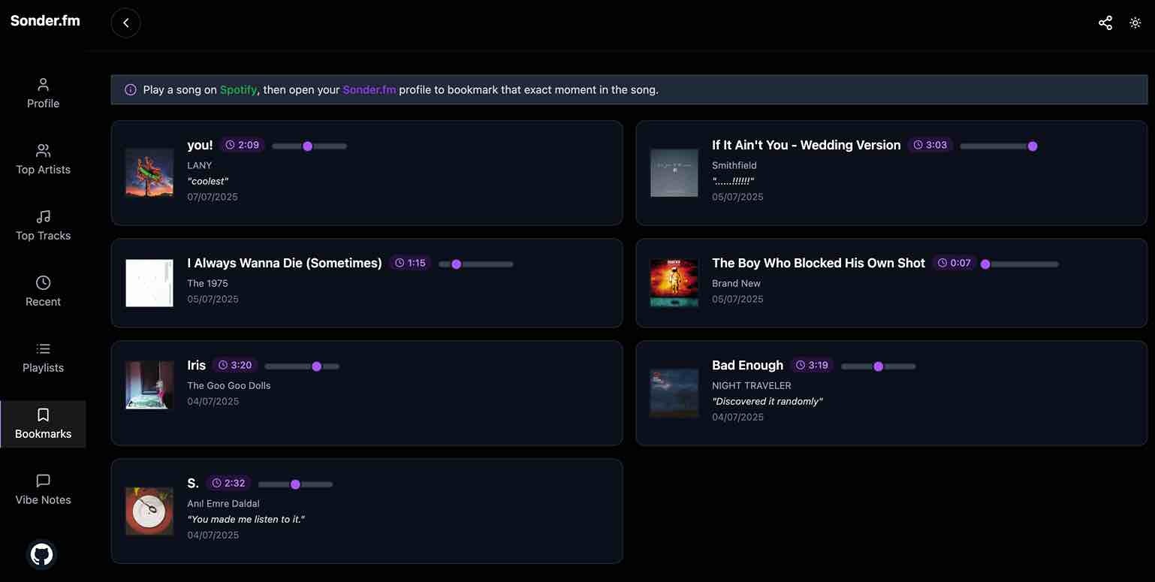1155x582 pixels.
Task: Click the date 07/07/2025
Action: [213, 197]
